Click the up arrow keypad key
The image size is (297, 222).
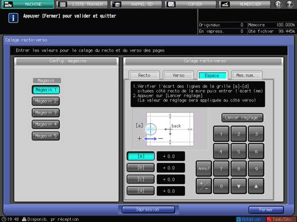tap(256, 186)
